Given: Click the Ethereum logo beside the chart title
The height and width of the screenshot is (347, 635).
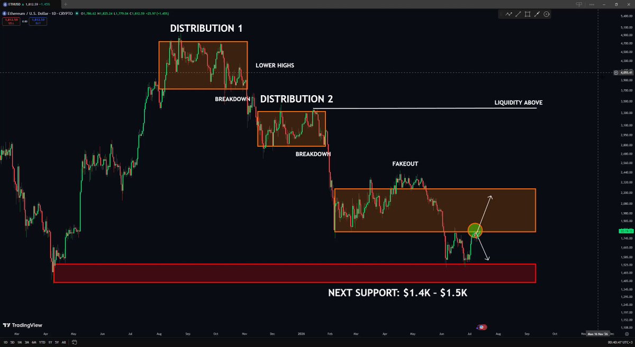Looking at the screenshot, I should 4,13.
